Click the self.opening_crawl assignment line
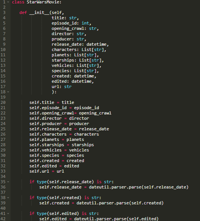This screenshot has width=200, height=221. pos(70,113)
